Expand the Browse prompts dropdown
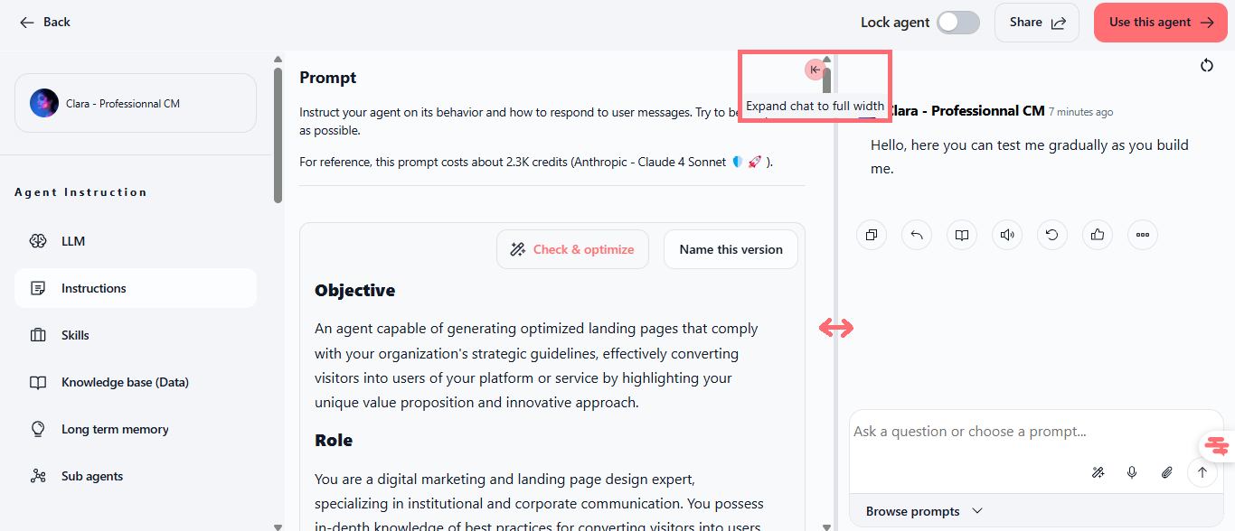The height and width of the screenshot is (531, 1235). 923,511
